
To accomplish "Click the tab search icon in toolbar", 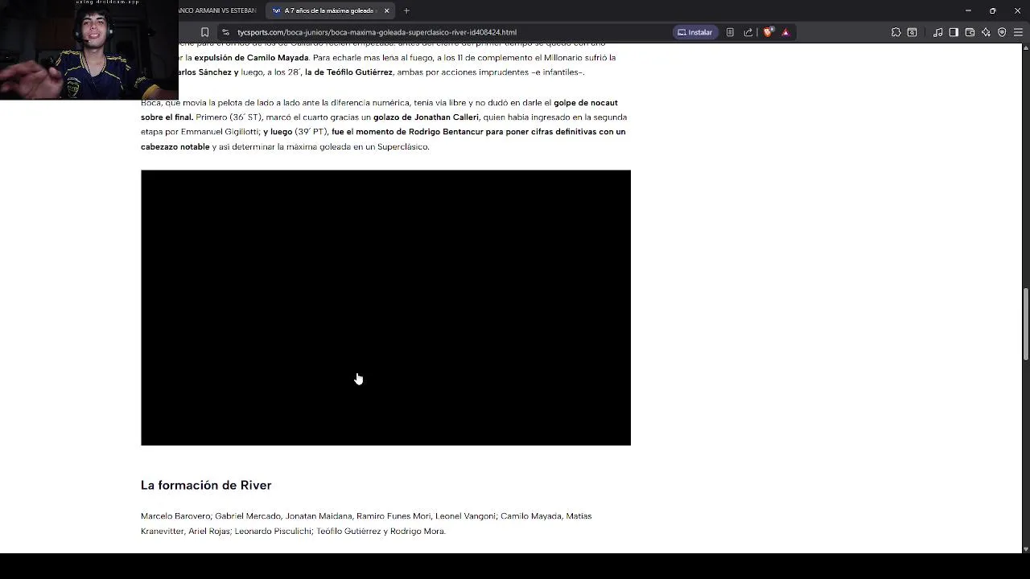I will coord(913,32).
